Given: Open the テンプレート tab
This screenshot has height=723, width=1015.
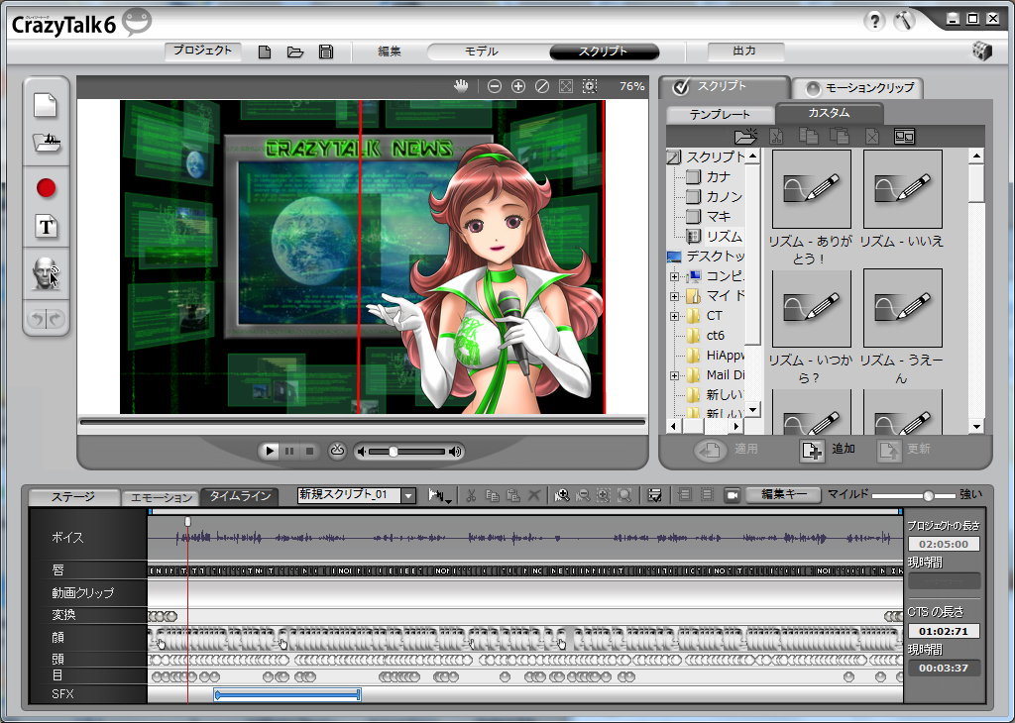Looking at the screenshot, I should point(720,115).
